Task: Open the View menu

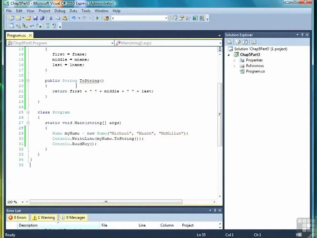Action: (30, 11)
